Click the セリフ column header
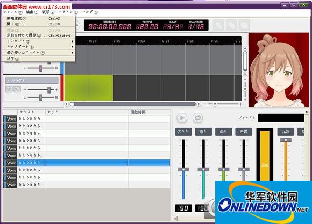The width and height of the screenshot is (312, 224). pyautogui.click(x=87, y=112)
